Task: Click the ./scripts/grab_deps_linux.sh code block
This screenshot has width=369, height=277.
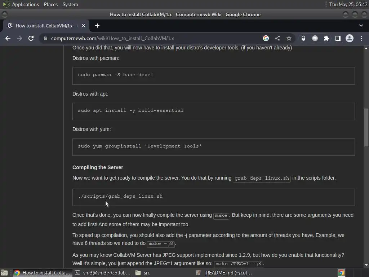Action: pyautogui.click(x=213, y=197)
